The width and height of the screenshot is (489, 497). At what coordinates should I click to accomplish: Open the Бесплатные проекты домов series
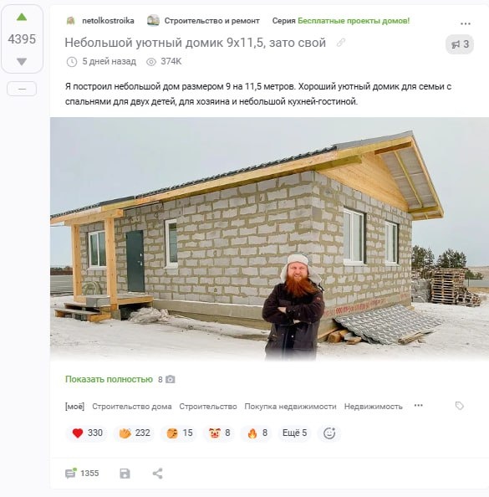pyautogui.click(x=354, y=21)
